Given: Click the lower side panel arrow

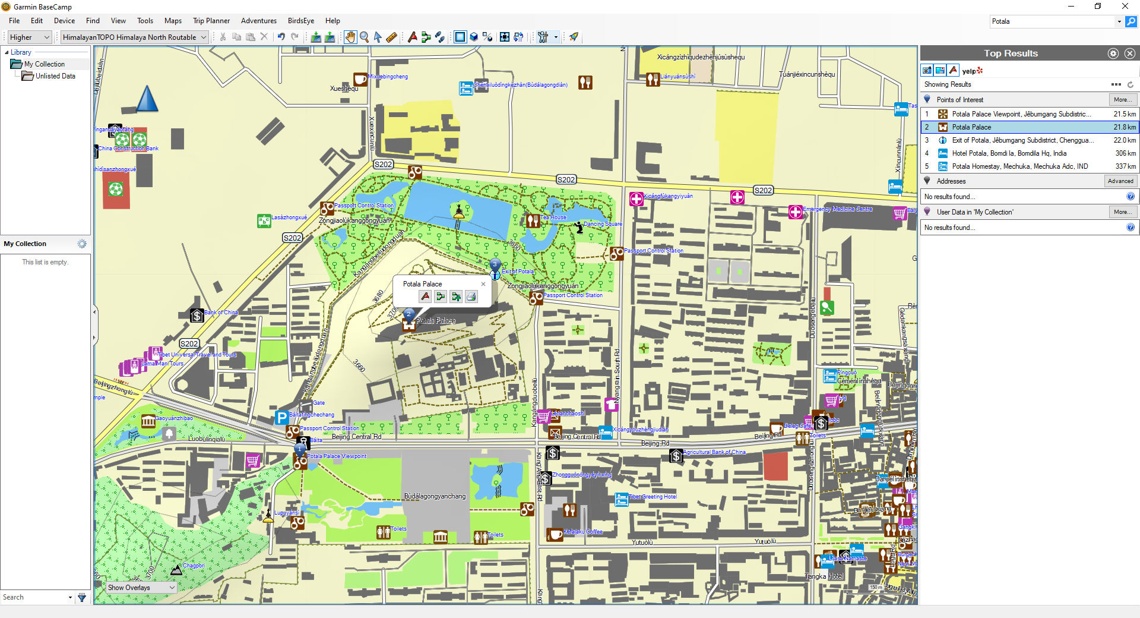Looking at the screenshot, I should click(94, 338).
